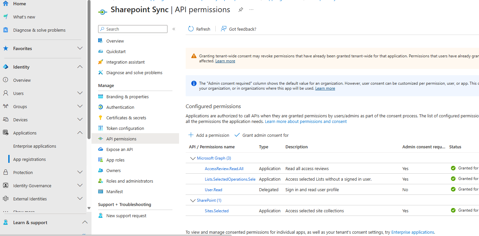Screen dimensions: 479x236
Task: Open the AccessReview.Read.All permission
Action: click(224, 169)
